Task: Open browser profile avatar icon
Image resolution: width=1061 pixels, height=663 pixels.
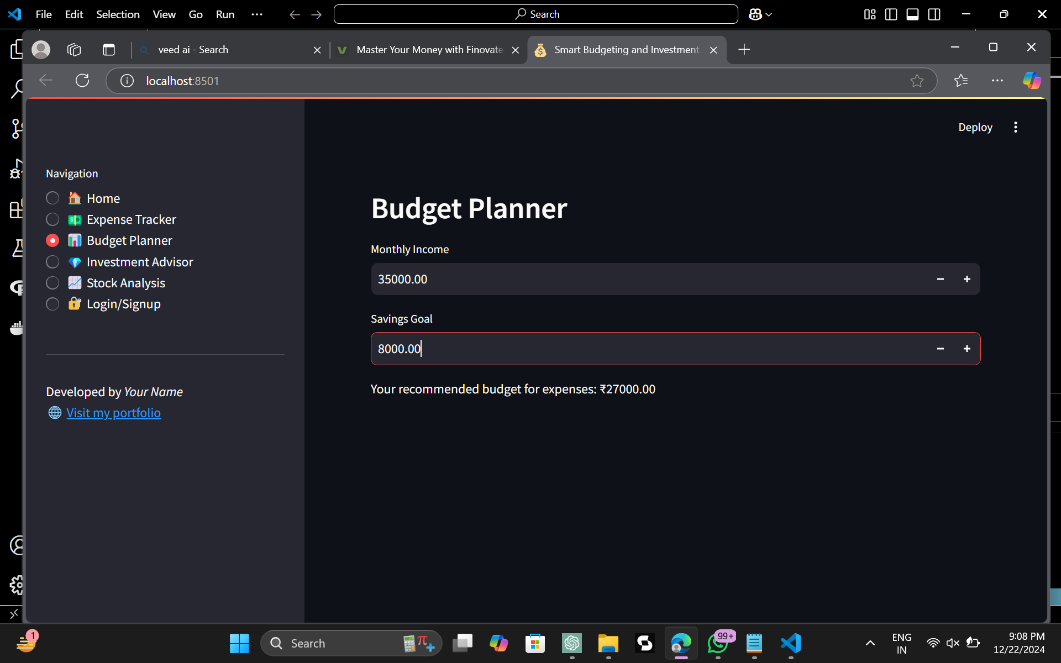Action: (x=41, y=50)
